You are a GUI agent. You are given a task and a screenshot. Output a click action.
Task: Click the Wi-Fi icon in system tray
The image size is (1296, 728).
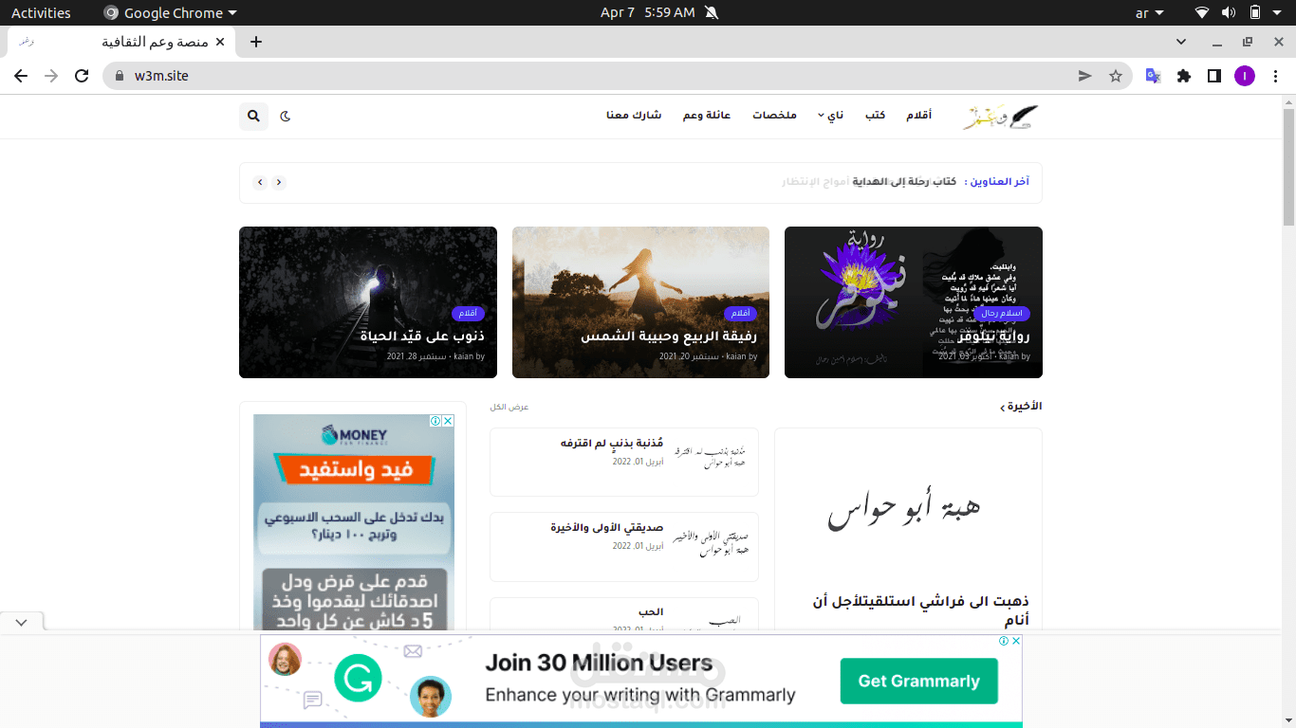tap(1202, 12)
